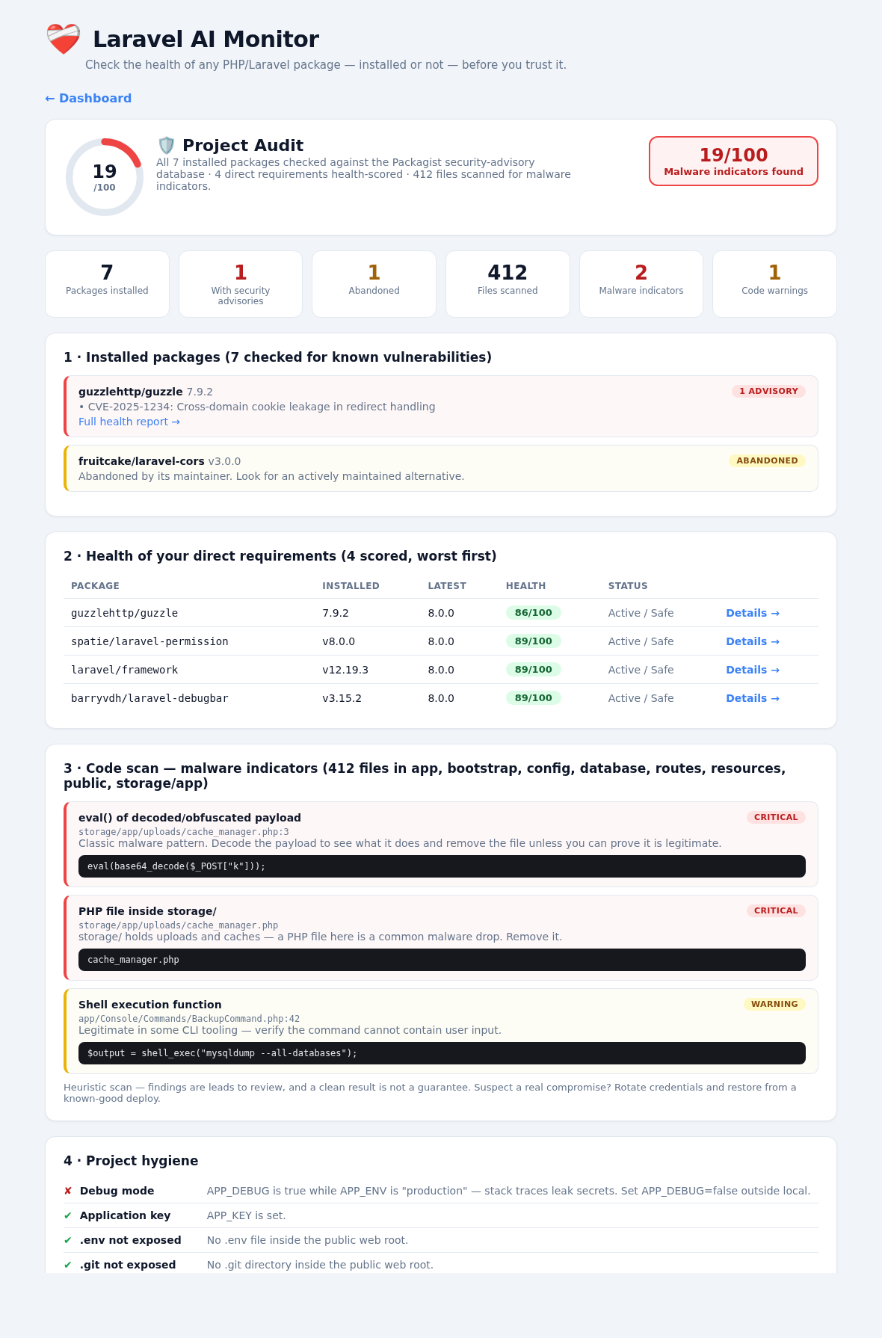The width and height of the screenshot is (882, 1338).
Task: Click guzzlehttp/guzzle in the requirements table
Action: [124, 613]
